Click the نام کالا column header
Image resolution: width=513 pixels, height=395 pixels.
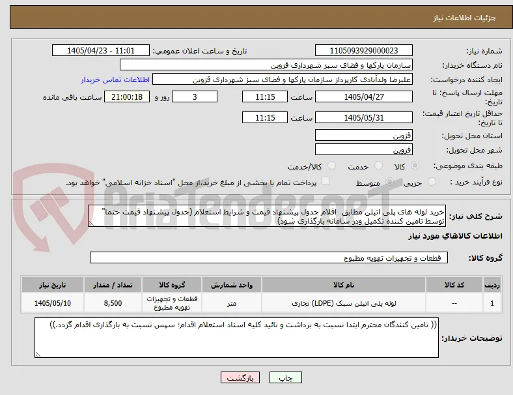click(343, 285)
